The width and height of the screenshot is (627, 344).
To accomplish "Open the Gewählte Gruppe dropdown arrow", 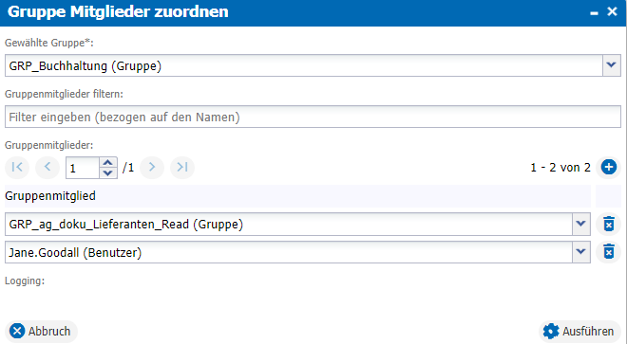I will pyautogui.click(x=612, y=65).
